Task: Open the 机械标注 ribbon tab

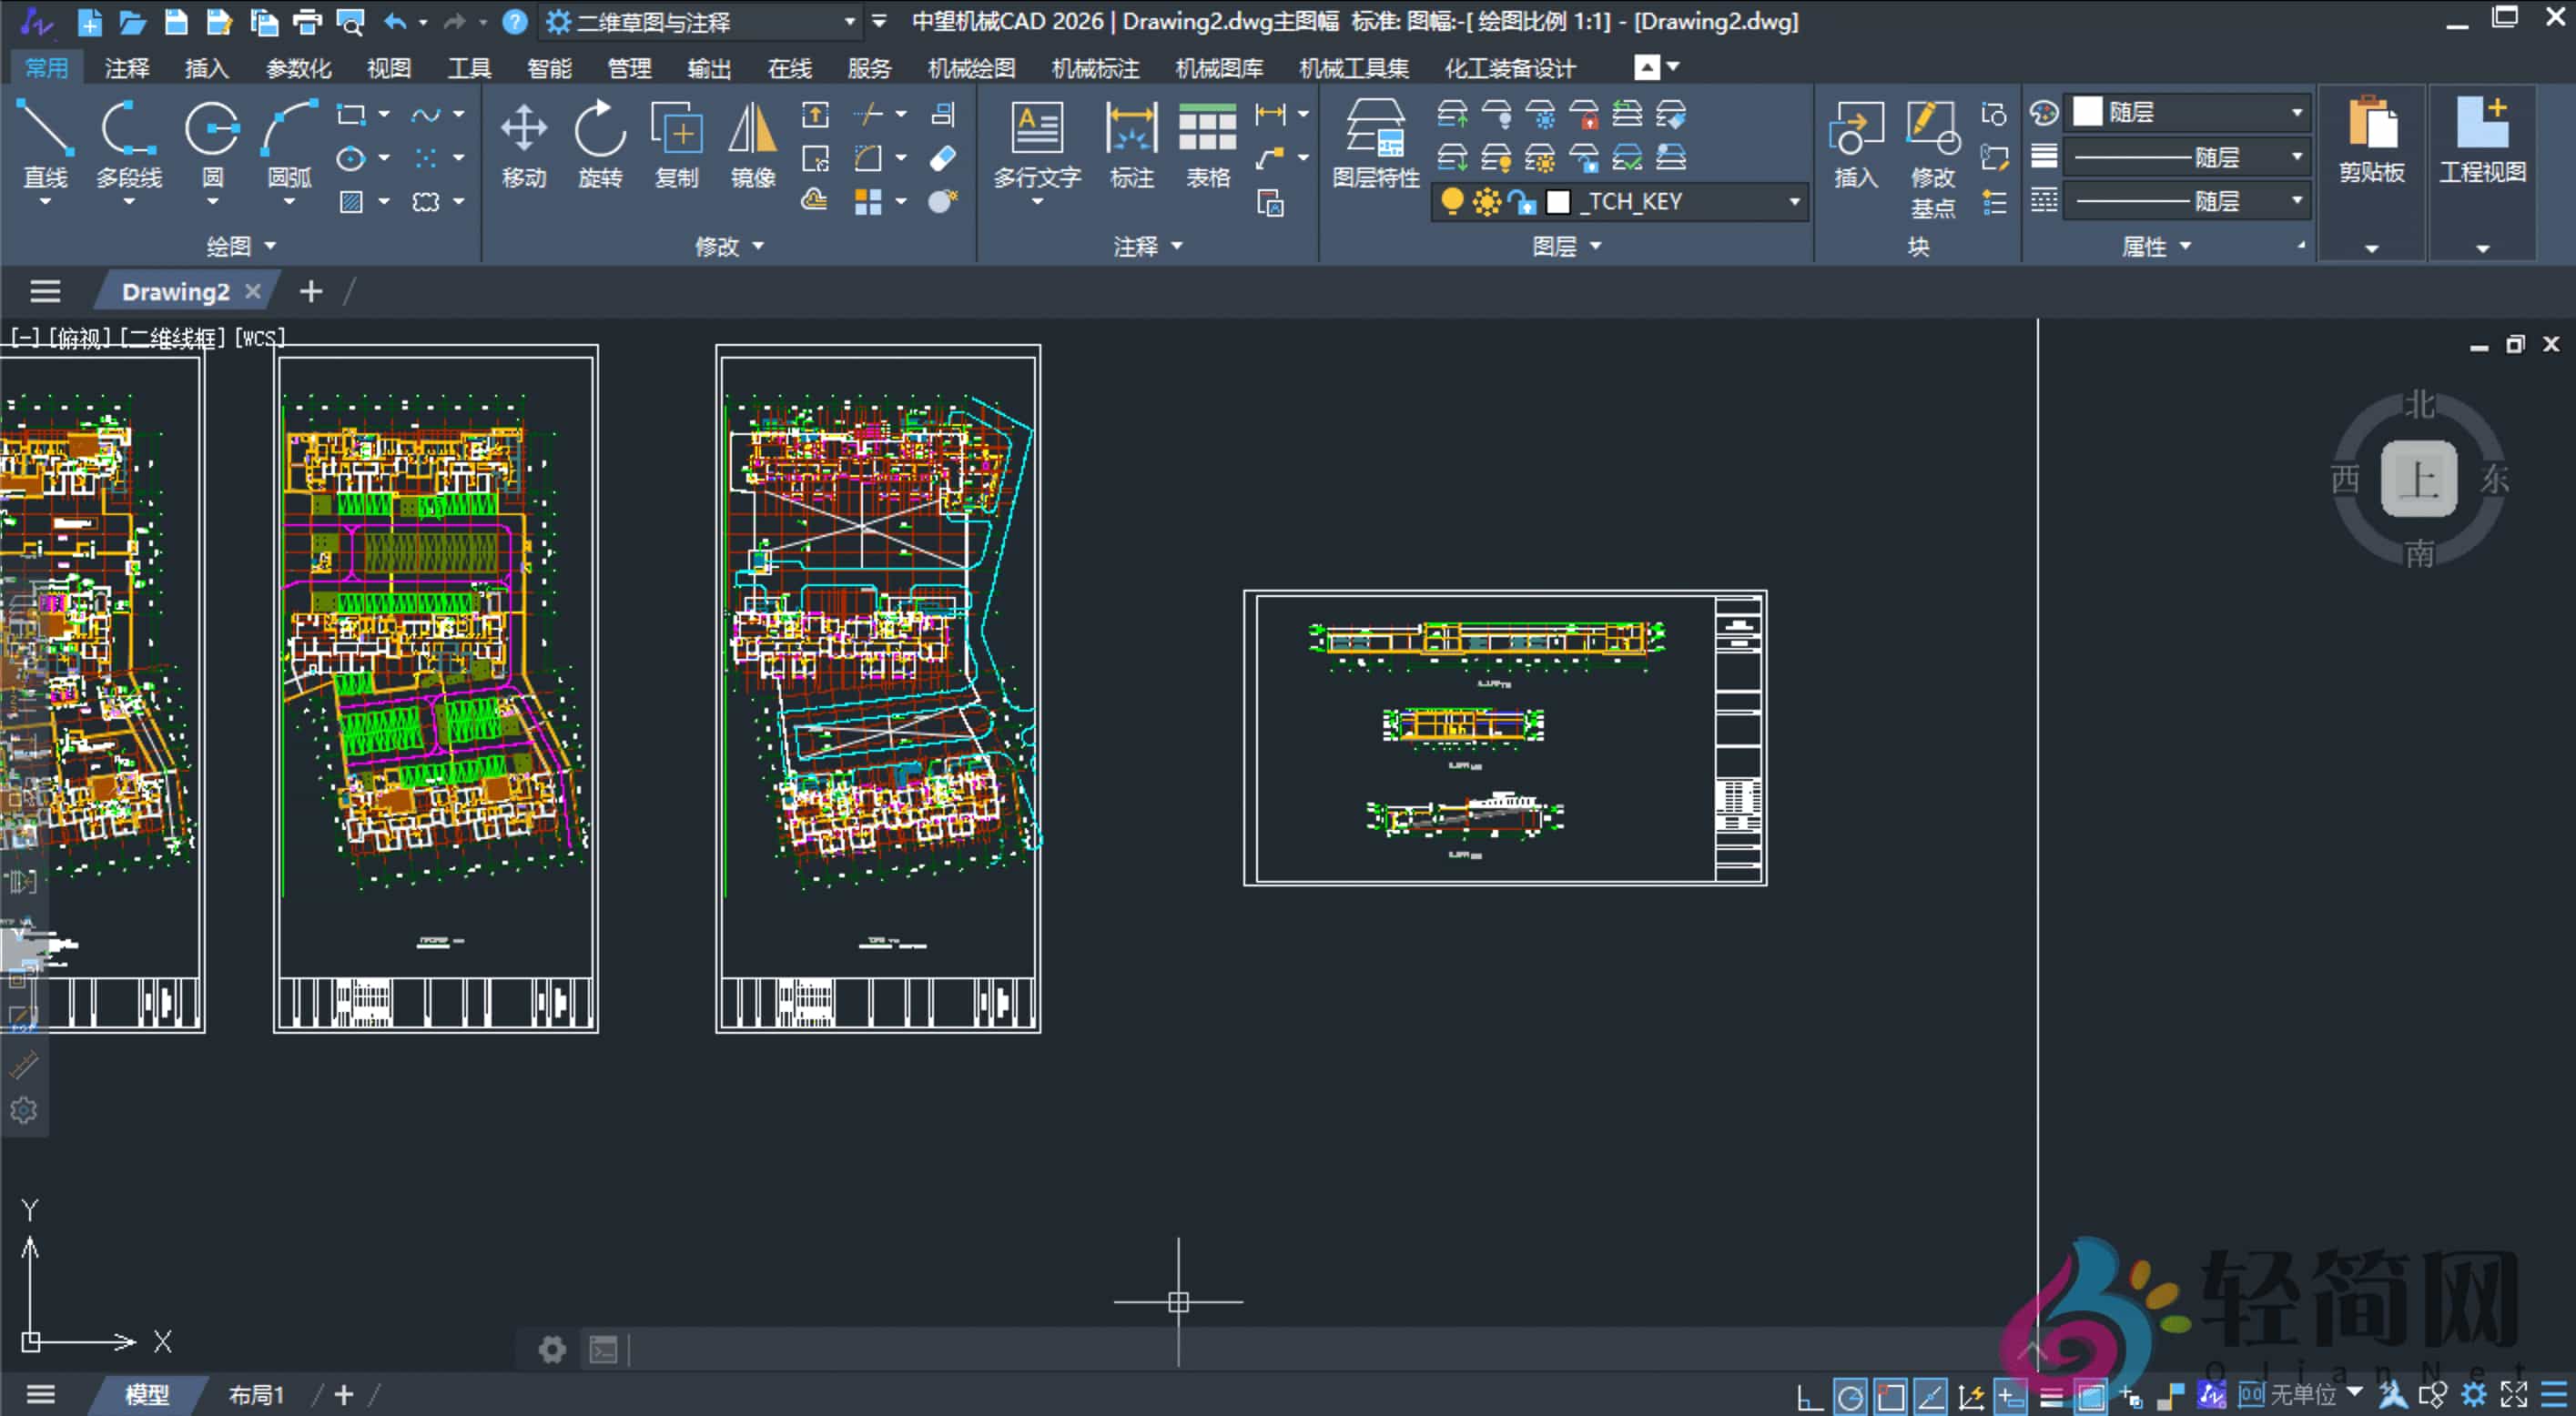Action: (x=1095, y=68)
